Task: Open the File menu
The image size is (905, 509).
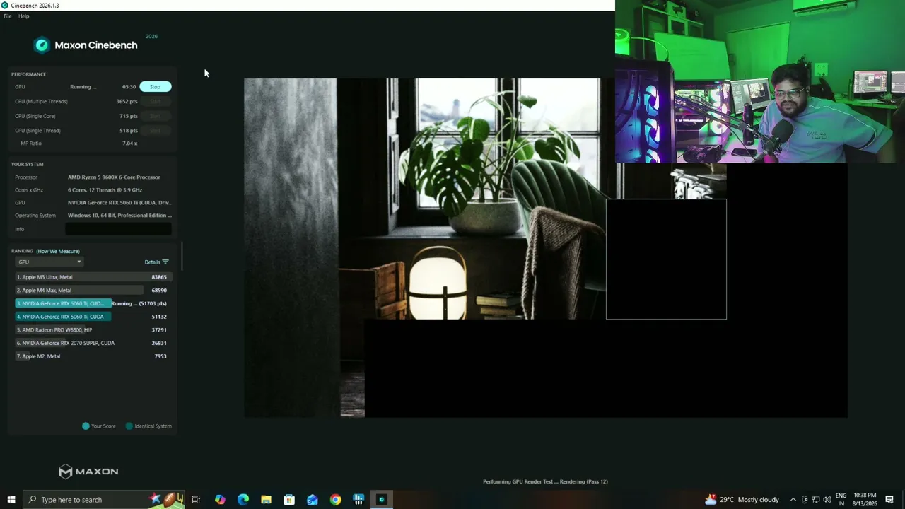Action: 8,16
